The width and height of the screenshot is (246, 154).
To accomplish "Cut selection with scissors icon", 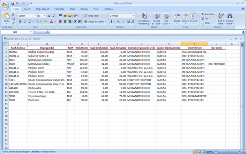I will [13, 14].
